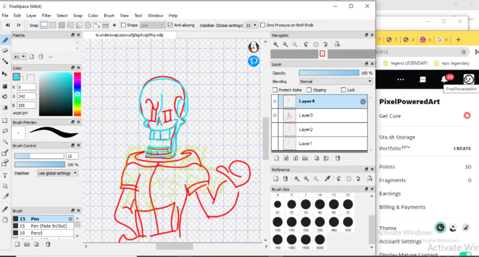Open the Snap menu

(x=78, y=15)
